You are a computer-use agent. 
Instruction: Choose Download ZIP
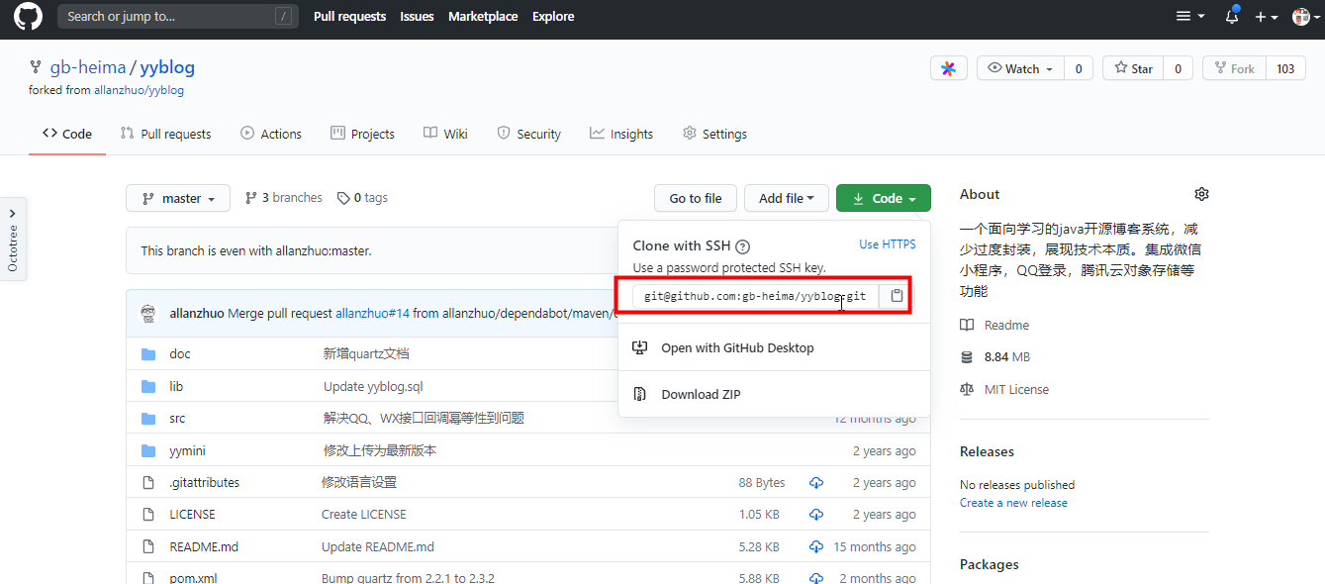point(701,394)
